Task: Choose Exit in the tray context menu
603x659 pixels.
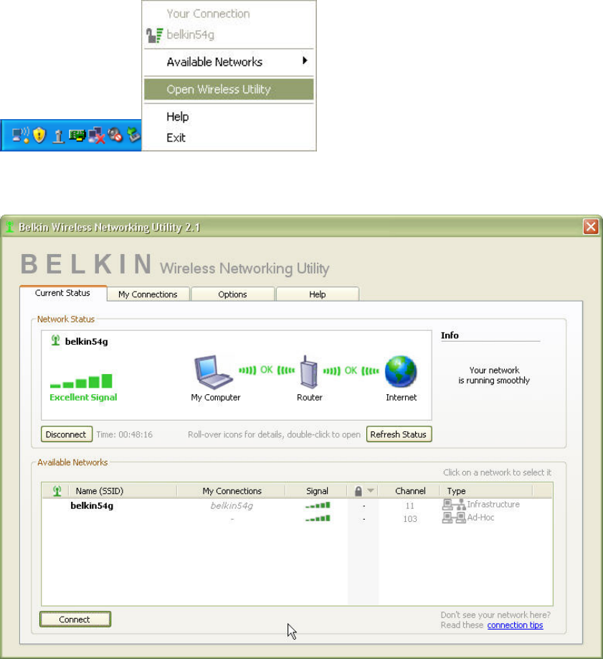Action: tap(176, 137)
